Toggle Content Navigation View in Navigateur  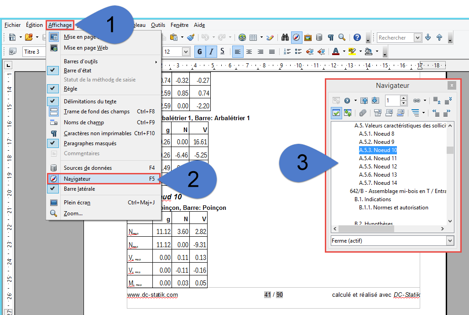point(336,112)
